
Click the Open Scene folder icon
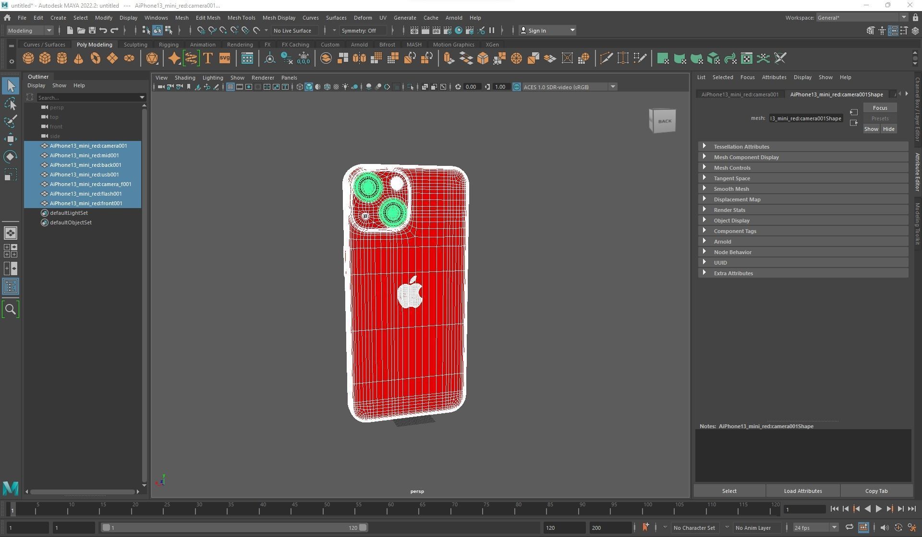tap(81, 30)
